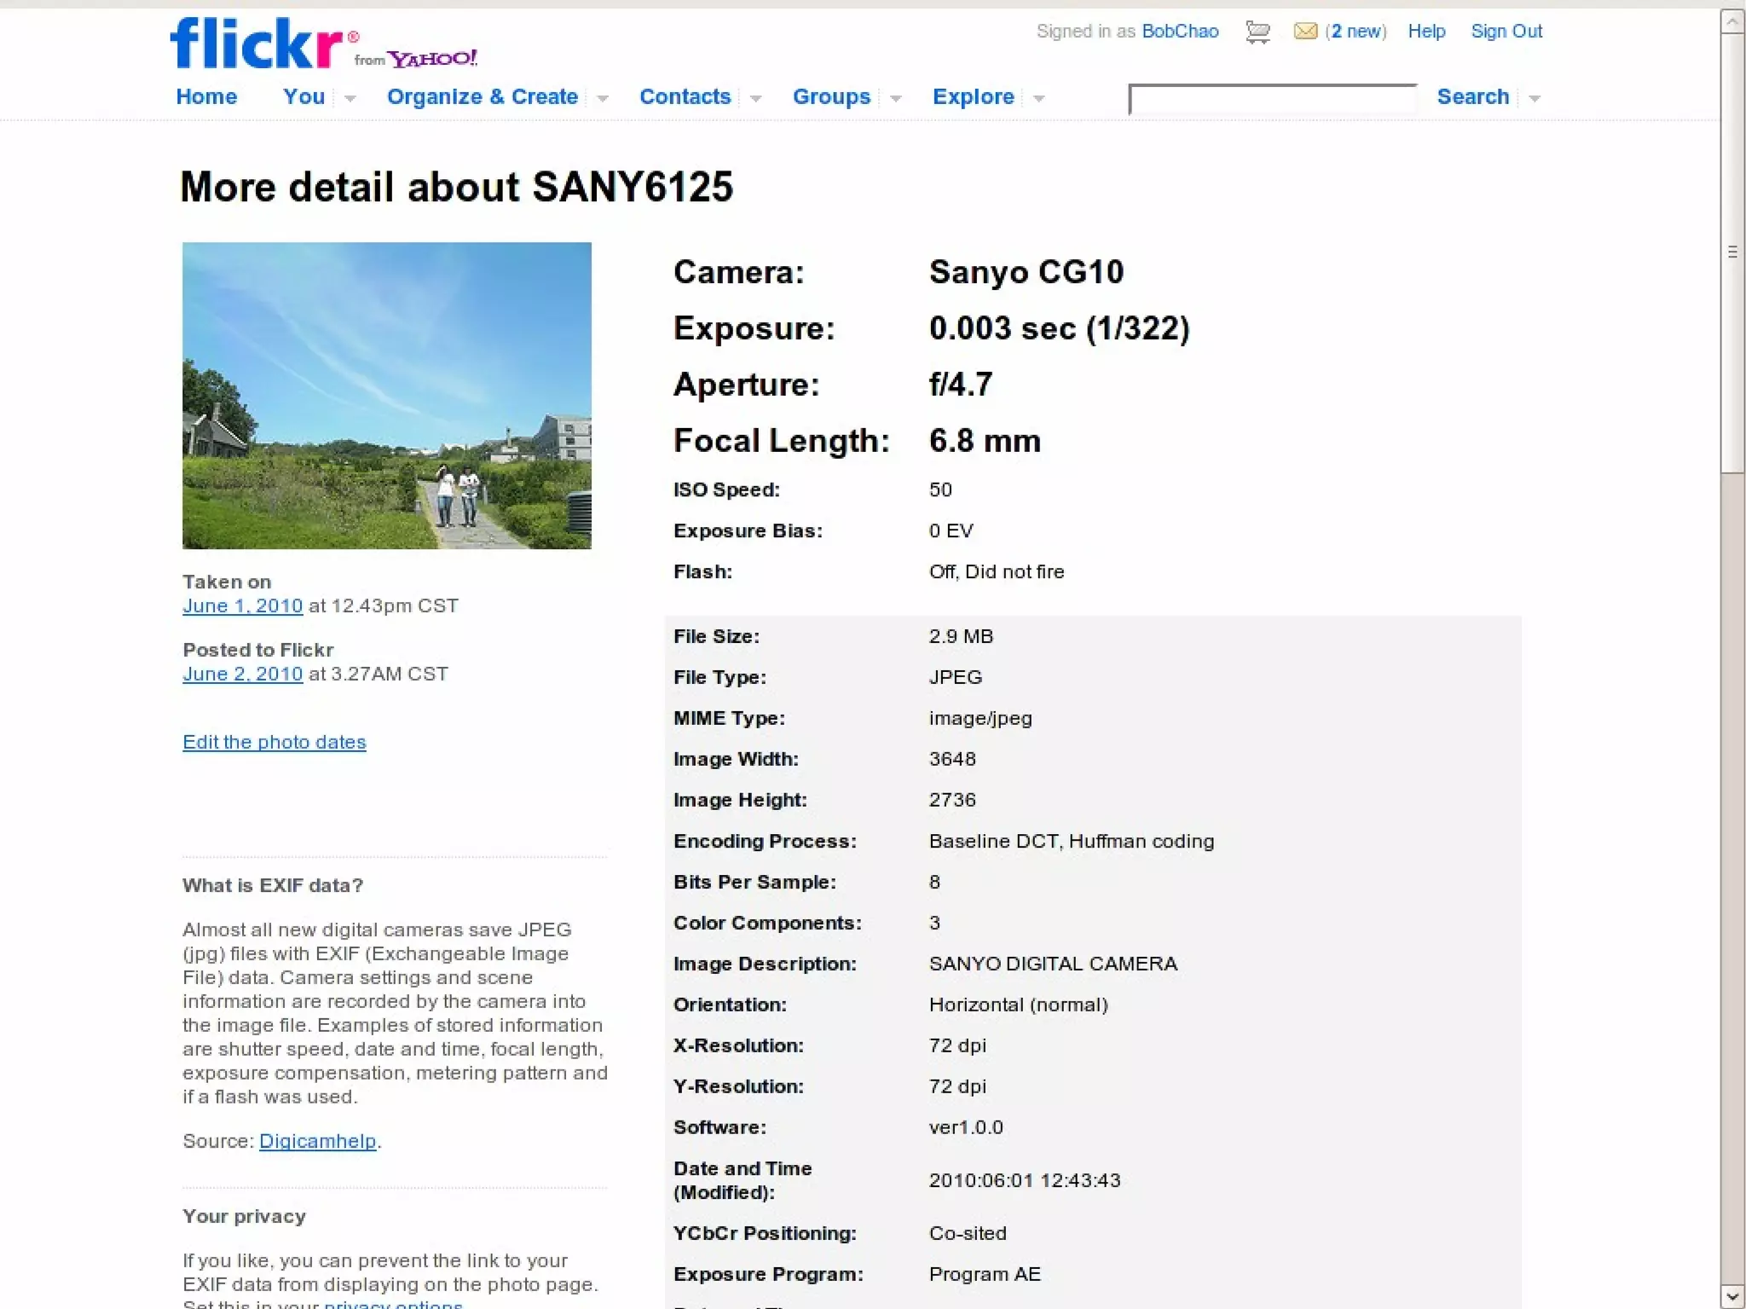The height and width of the screenshot is (1309, 1746).
Task: Open the Digicamhelp source link
Action: [317, 1141]
